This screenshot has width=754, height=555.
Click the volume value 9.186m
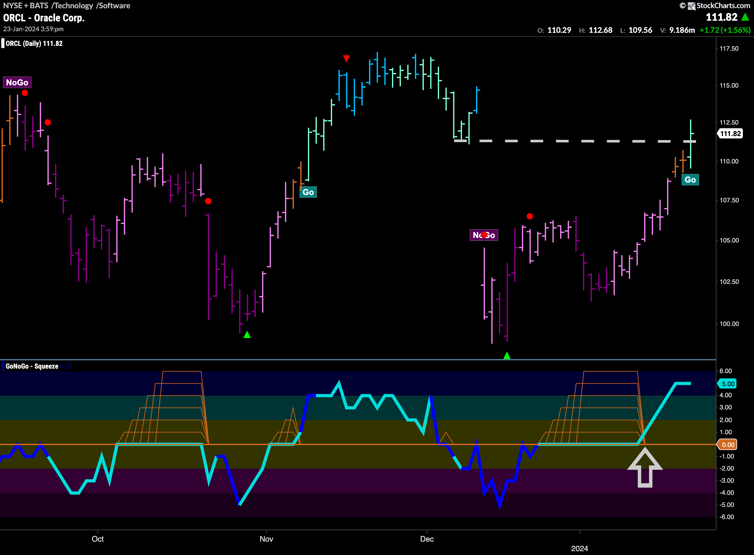coord(682,30)
